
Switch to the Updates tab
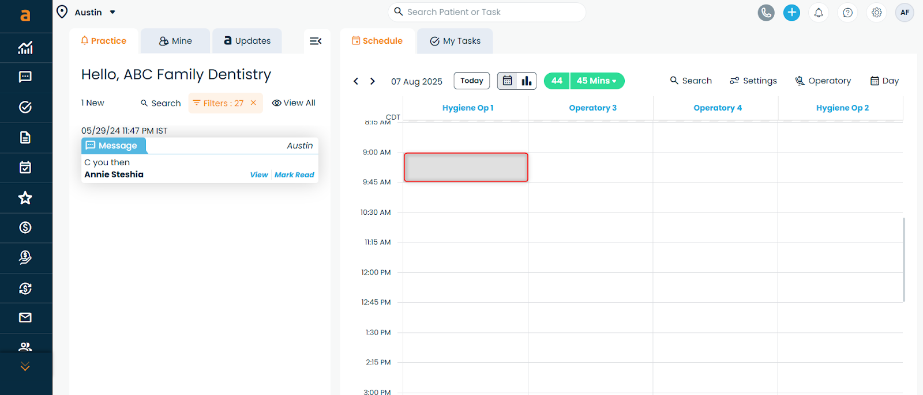pyautogui.click(x=247, y=41)
